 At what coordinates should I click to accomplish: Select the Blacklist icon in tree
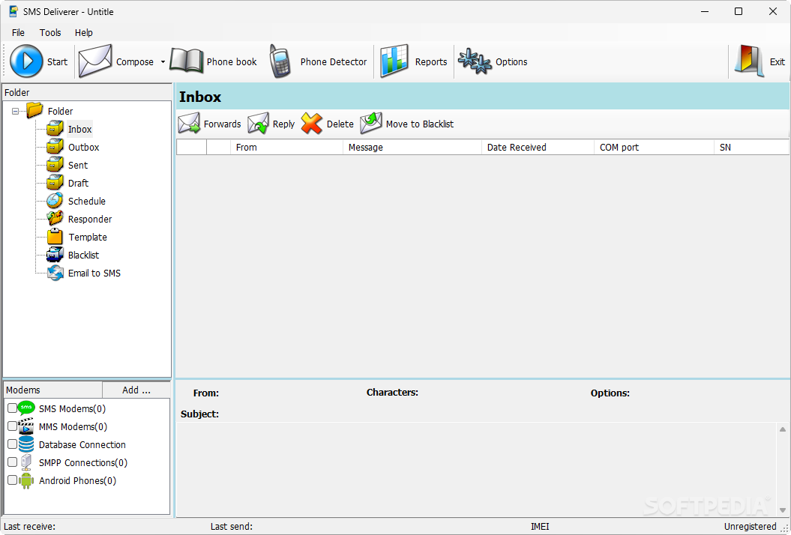55,255
